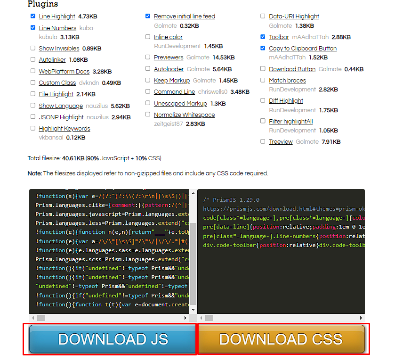Viewport: 411px width, 362px height.
Task: Open the Treeview plugin link
Action: click(x=281, y=142)
